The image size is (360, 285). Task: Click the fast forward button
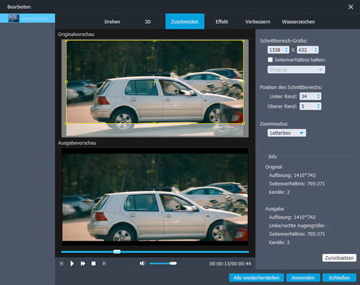tap(83, 263)
